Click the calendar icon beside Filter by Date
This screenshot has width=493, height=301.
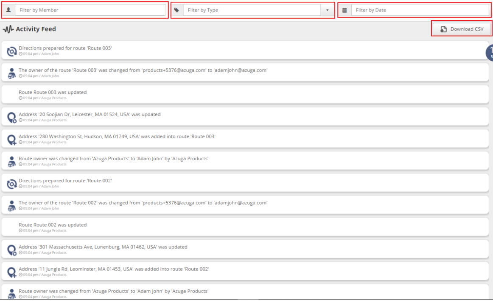(345, 10)
